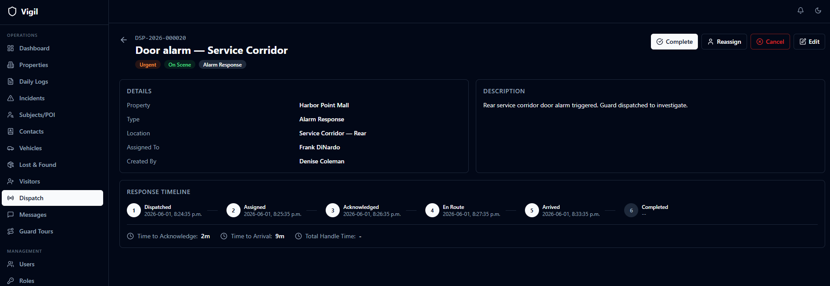Click timeline step 1 Dispatched marker

click(134, 210)
